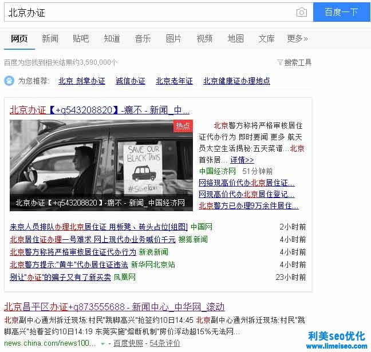Open the 54条评价 reviews link
The height and width of the screenshot is (352, 371).
click(x=165, y=343)
